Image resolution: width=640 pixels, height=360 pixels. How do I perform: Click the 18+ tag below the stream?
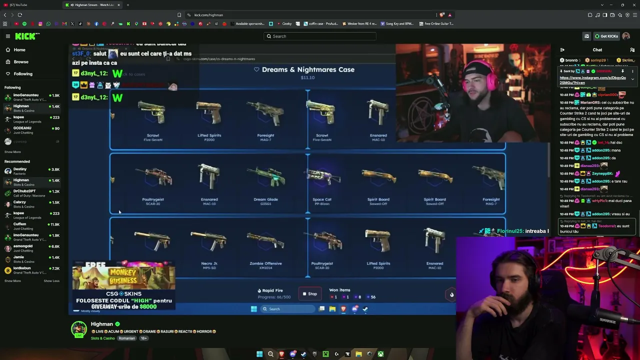144,338
